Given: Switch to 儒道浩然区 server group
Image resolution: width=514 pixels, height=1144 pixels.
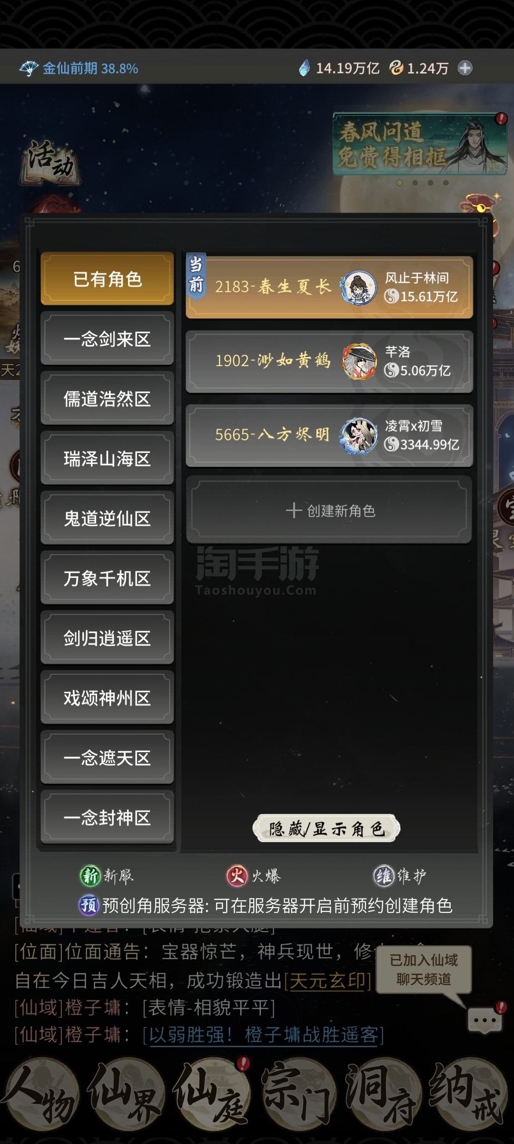Looking at the screenshot, I should click(x=108, y=398).
